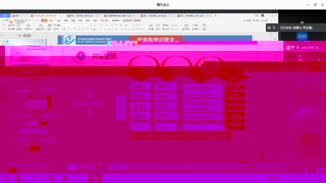The height and width of the screenshot is (183, 326).
Task: Switch slide panel to Slides (幻灯片) view
Action: pyautogui.click(x=27, y=36)
